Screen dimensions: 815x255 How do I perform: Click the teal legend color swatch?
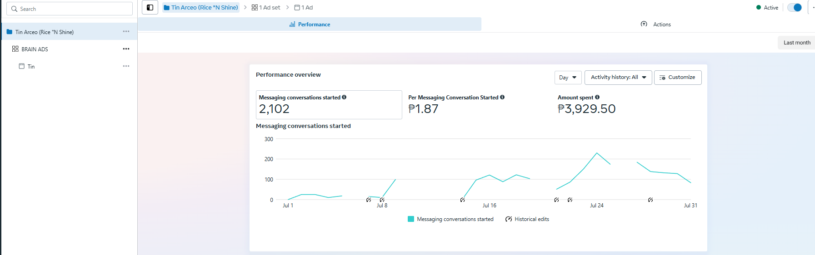tap(411, 219)
